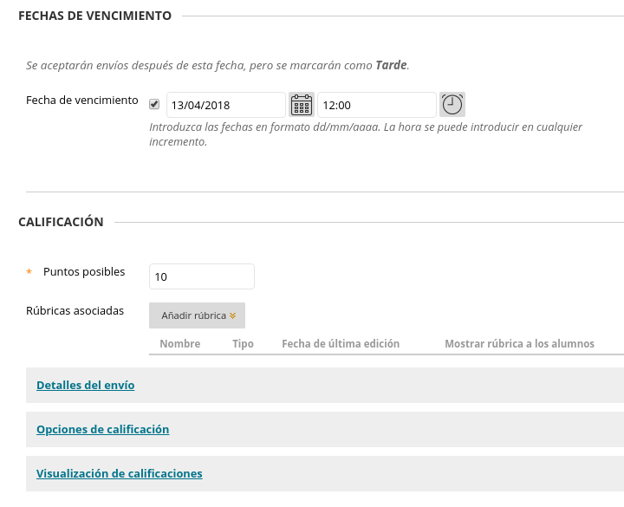The width and height of the screenshot is (624, 507).
Task: Click the Nombre column header
Action: point(179,344)
